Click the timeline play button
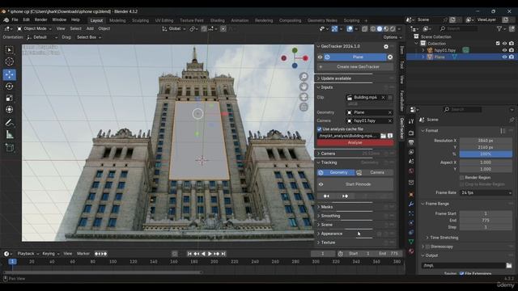This screenshot has height=291, width=518. [210, 254]
